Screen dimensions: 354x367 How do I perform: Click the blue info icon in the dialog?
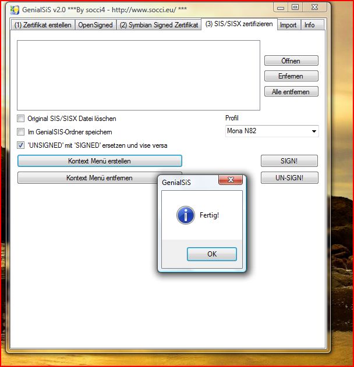186,215
